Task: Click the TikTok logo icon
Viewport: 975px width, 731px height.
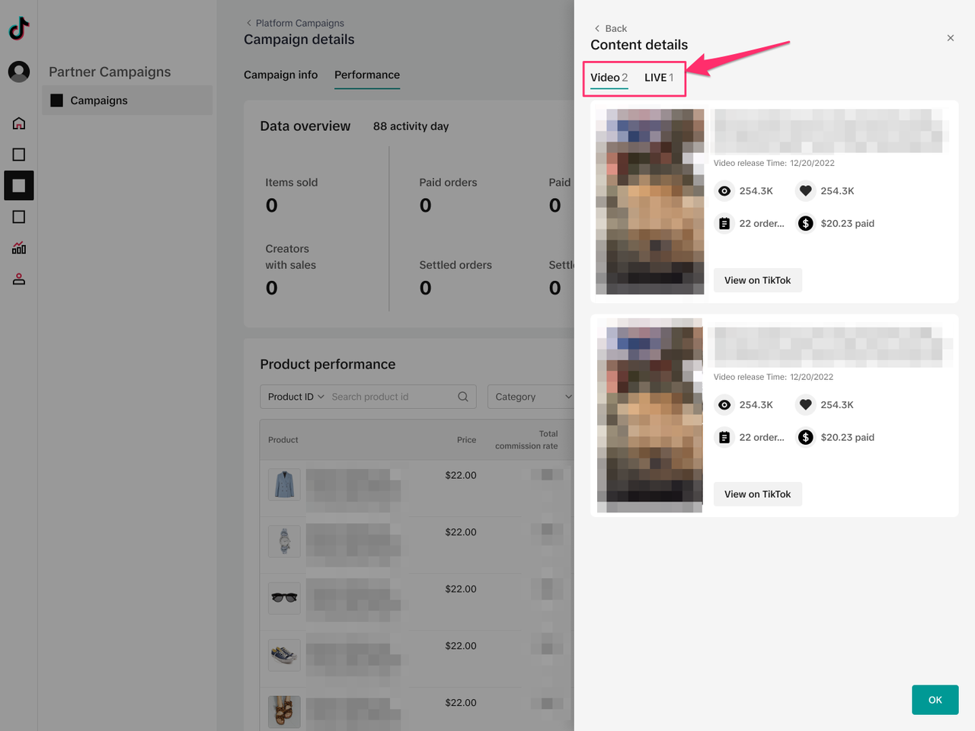Action: coord(19,29)
